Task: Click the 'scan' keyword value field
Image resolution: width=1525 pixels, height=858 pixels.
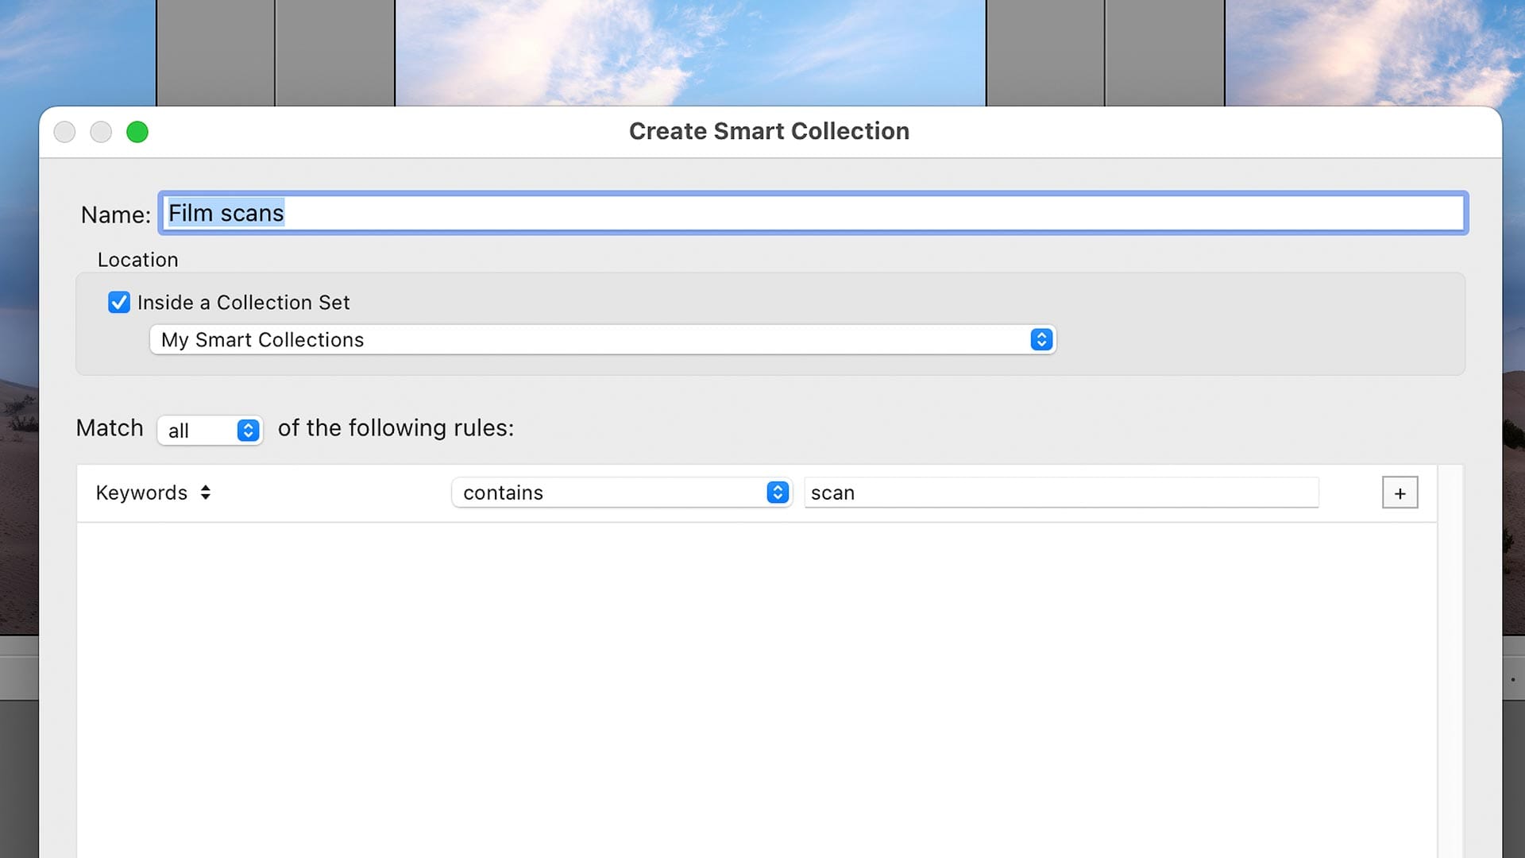Action: (1060, 493)
